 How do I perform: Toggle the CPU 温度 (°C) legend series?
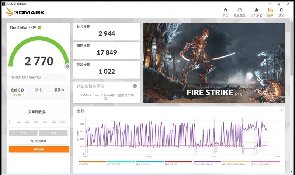click(121, 163)
